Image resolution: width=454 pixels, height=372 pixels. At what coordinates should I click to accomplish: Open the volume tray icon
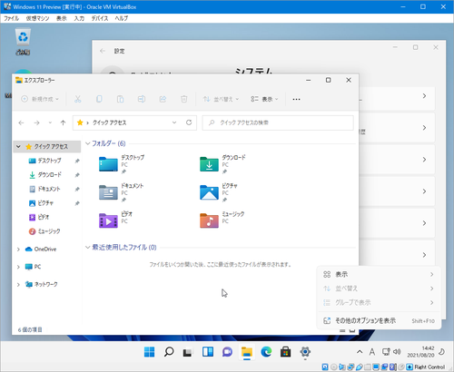397,352
